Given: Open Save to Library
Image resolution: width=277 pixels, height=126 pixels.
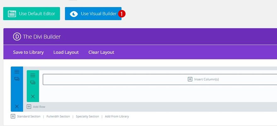Looking at the screenshot, I should [28, 52].
